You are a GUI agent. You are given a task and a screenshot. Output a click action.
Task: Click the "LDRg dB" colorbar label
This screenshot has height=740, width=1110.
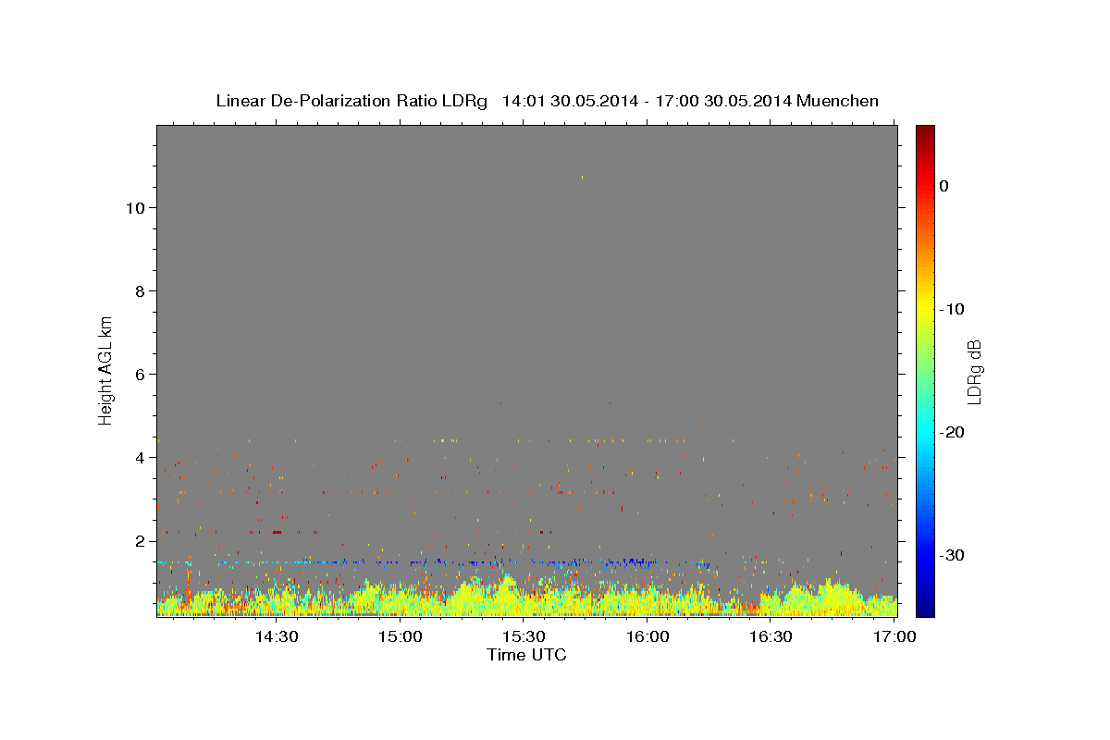click(x=973, y=372)
